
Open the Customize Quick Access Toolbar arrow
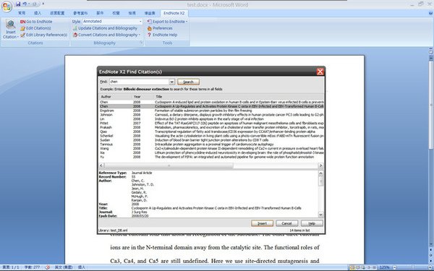coord(43,4)
